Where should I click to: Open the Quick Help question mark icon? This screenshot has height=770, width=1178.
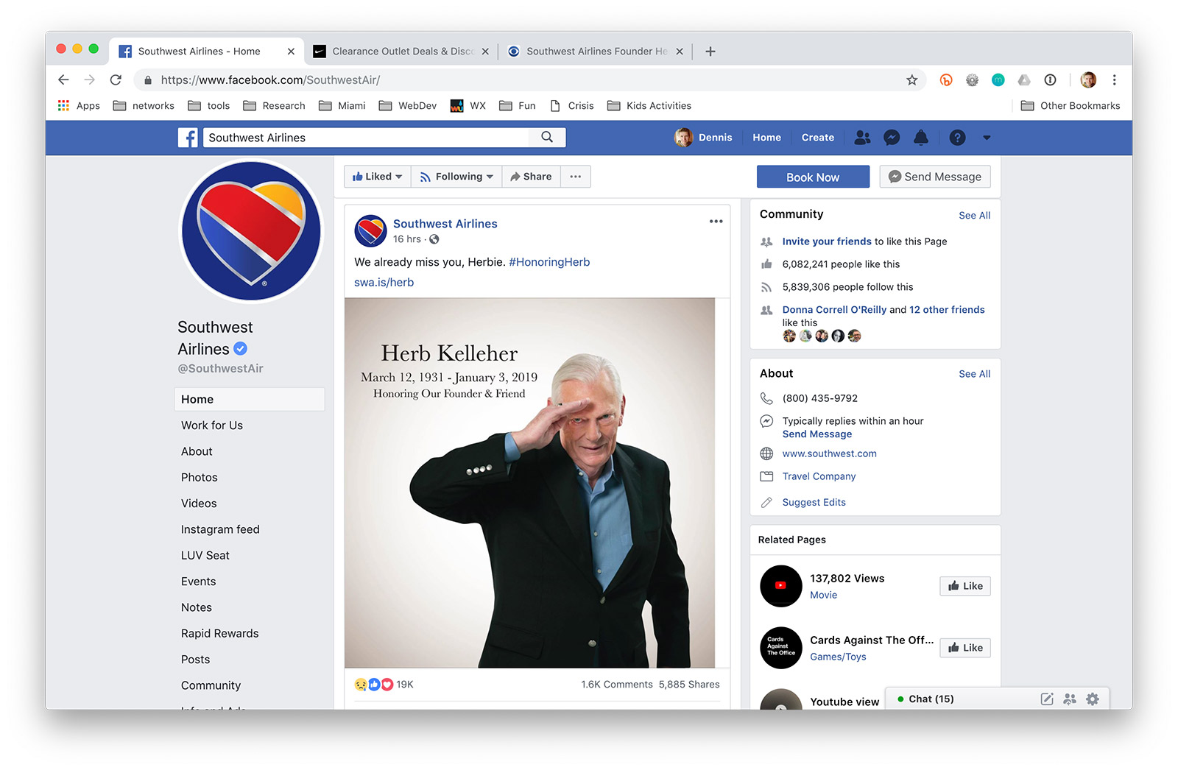(x=956, y=138)
